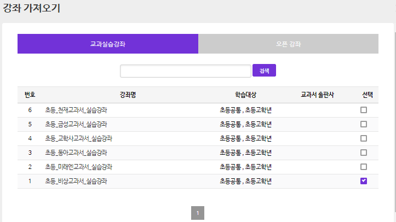The image size is (396, 222).
Task: Click the 번호 column header
Action: (x=30, y=95)
